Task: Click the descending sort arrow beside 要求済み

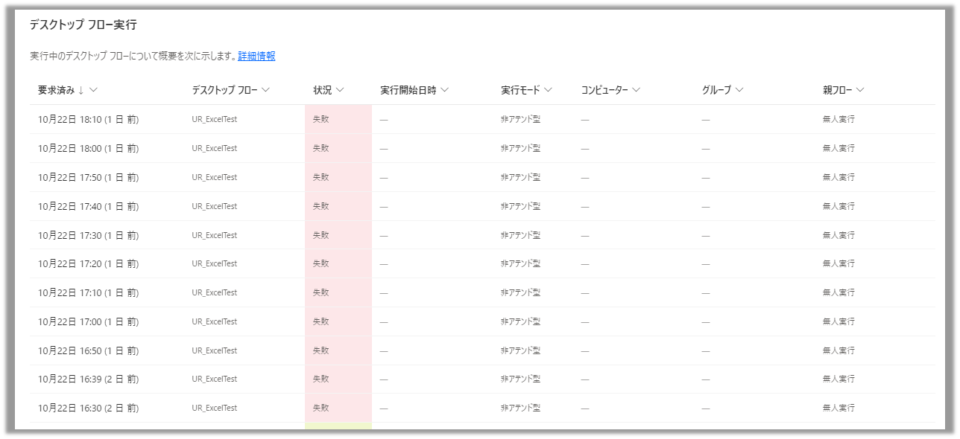Action: click(x=80, y=90)
